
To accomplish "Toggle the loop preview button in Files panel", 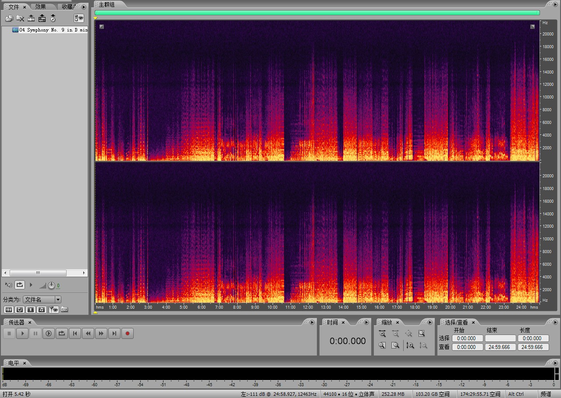I will pyautogui.click(x=20, y=285).
